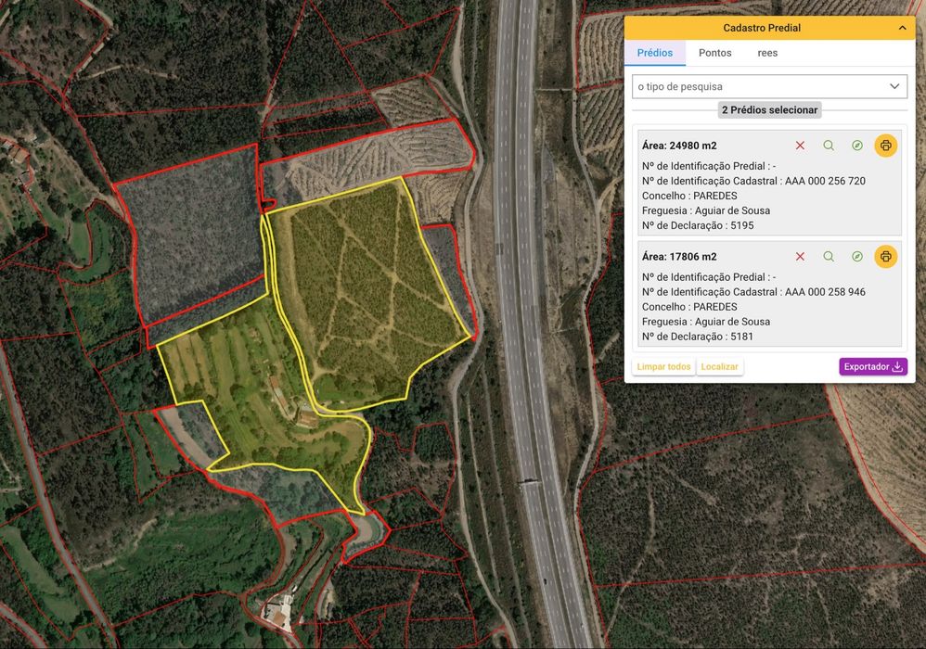Click the 'Cadastro Predial' panel title
926x649 pixels.
[x=762, y=28]
